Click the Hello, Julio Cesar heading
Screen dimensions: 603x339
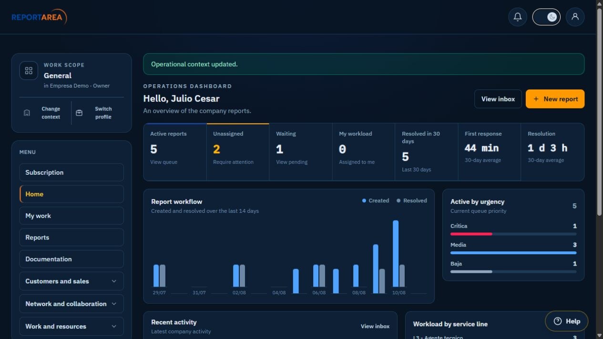[x=182, y=99]
